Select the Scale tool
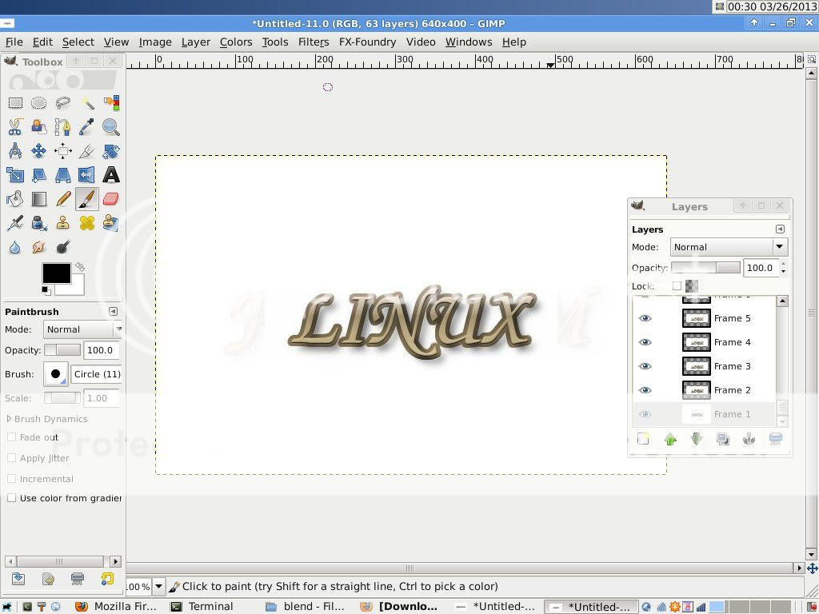 tap(15, 175)
